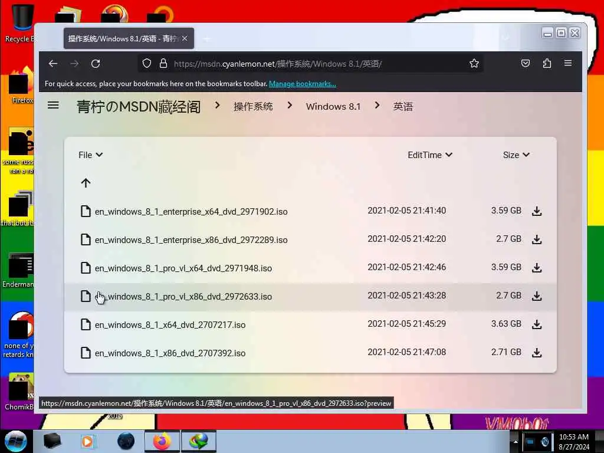Go back with the browser back arrow

[53, 64]
